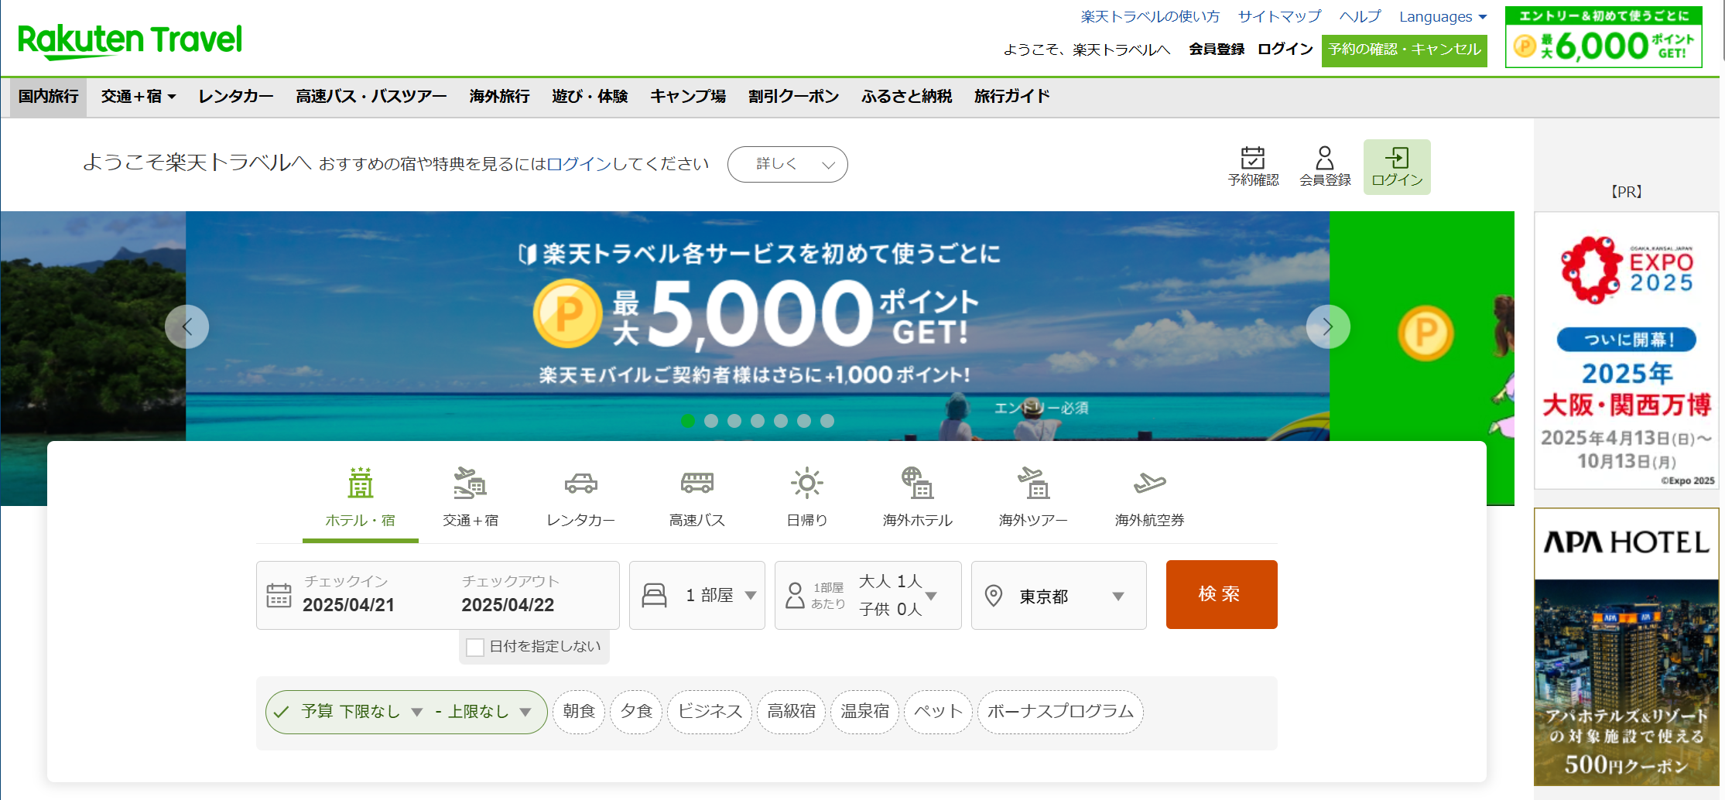Select the 日帰り search tab
This screenshot has height=800, width=1725.
pyautogui.click(x=807, y=499)
